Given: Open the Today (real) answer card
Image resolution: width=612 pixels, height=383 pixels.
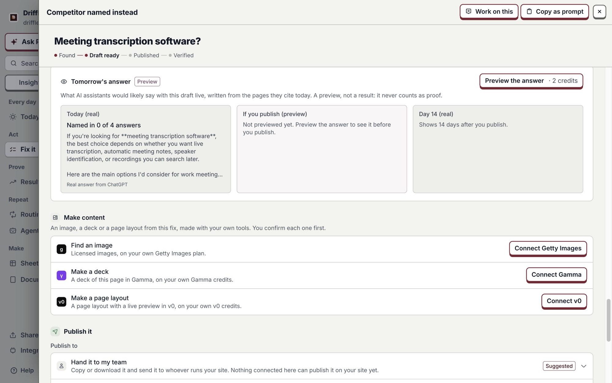Looking at the screenshot, I should [x=146, y=149].
